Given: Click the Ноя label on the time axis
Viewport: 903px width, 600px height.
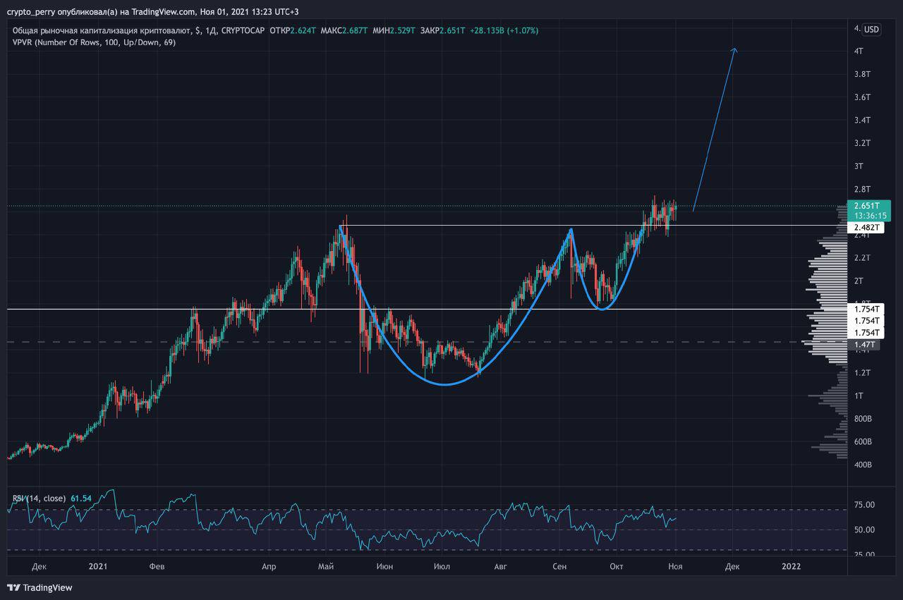Looking at the screenshot, I should (675, 565).
